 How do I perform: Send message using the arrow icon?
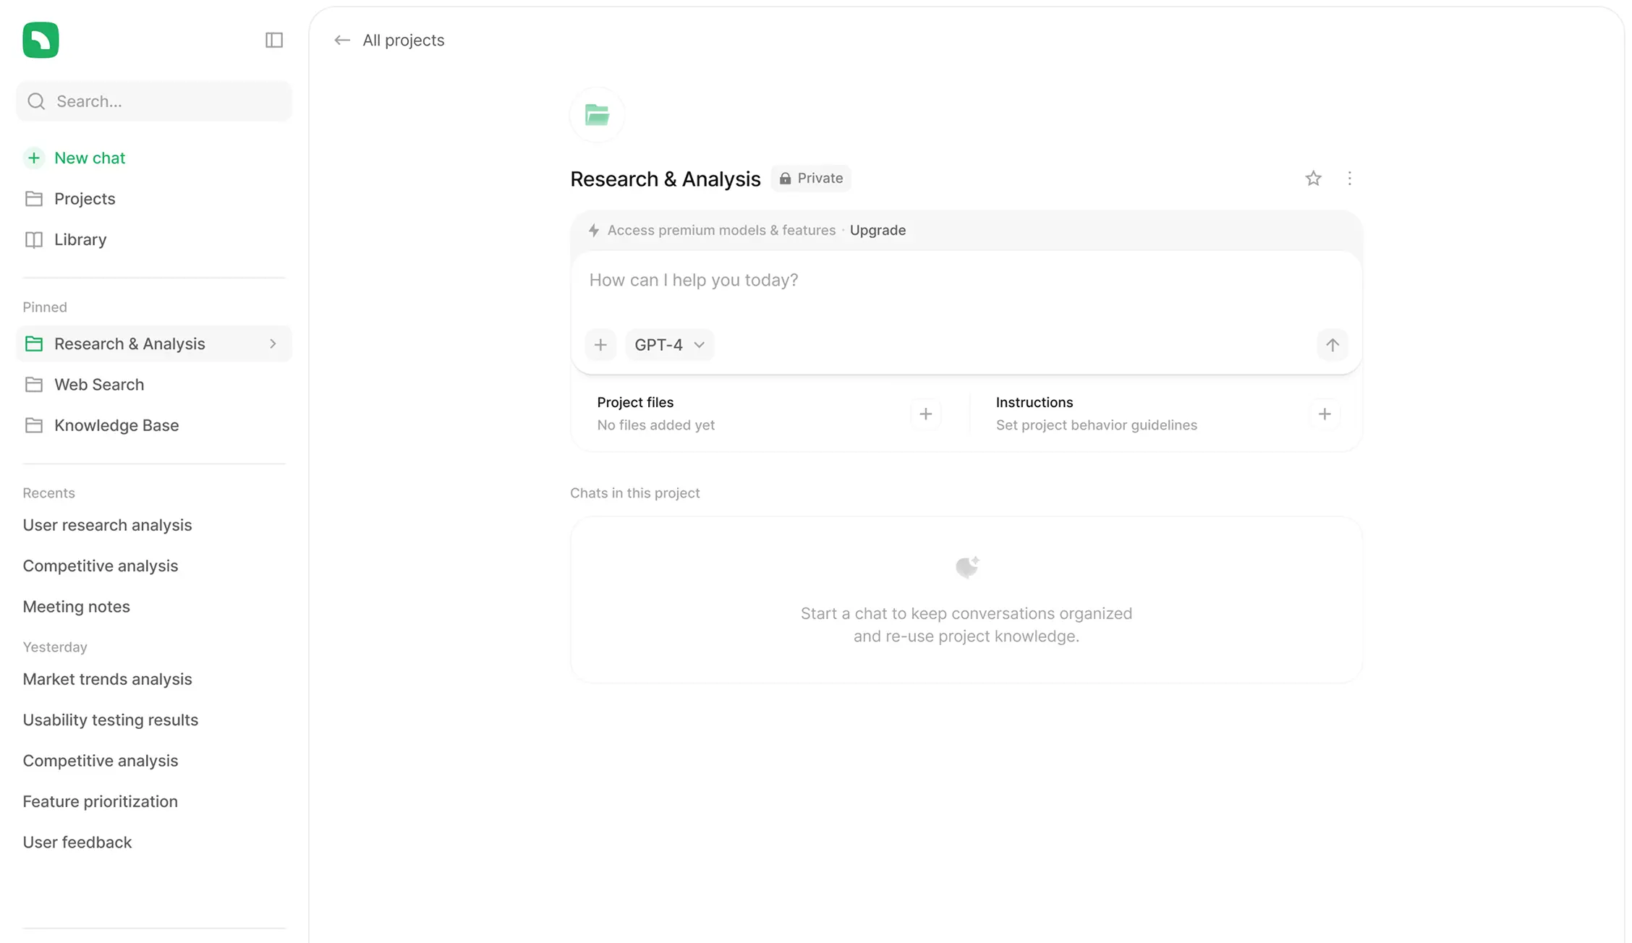point(1333,345)
